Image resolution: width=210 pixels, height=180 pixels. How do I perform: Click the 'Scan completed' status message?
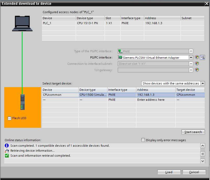[x=60, y=146]
